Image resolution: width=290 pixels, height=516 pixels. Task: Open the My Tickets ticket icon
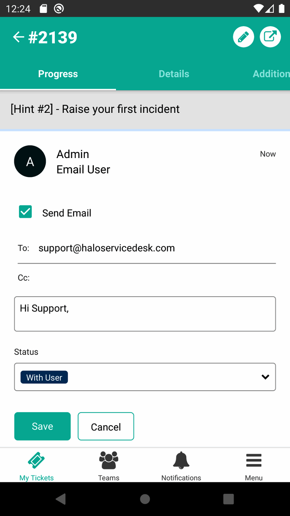pos(36,460)
